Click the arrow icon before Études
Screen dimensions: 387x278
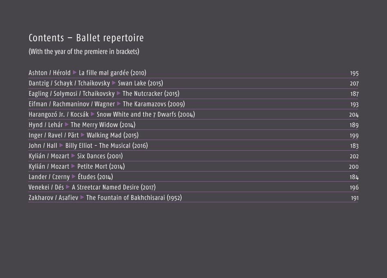click(73, 176)
